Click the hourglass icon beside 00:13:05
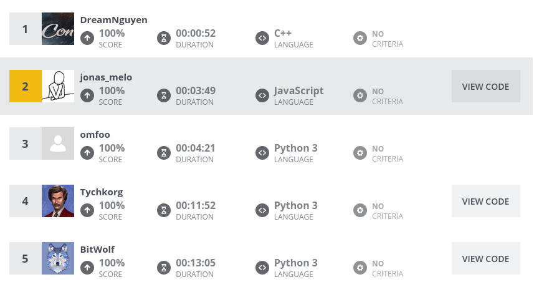Viewport: 534px width, 292px height. [x=164, y=268]
